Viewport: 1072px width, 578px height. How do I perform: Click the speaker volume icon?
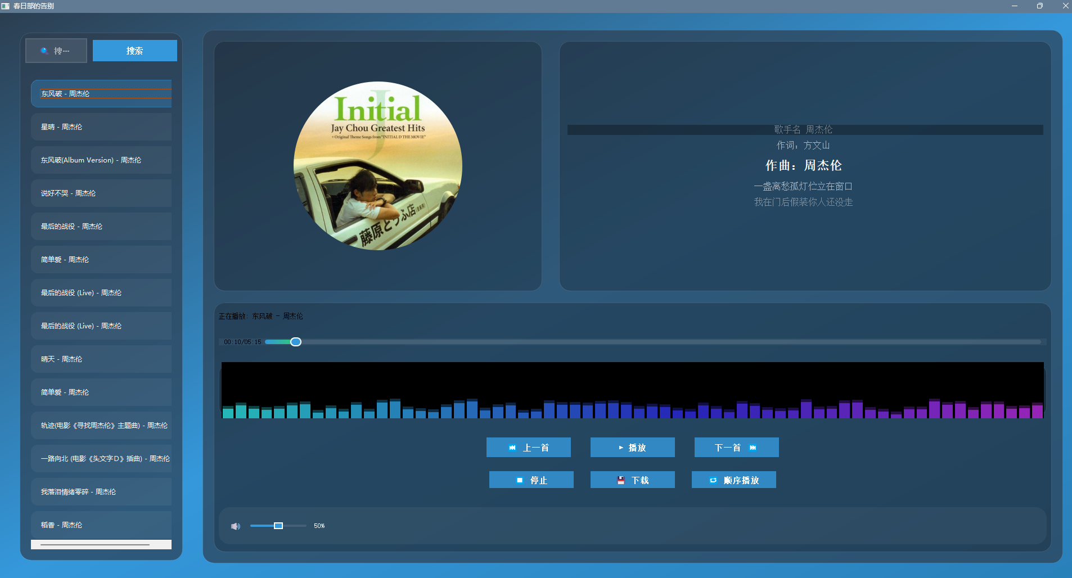tap(236, 526)
